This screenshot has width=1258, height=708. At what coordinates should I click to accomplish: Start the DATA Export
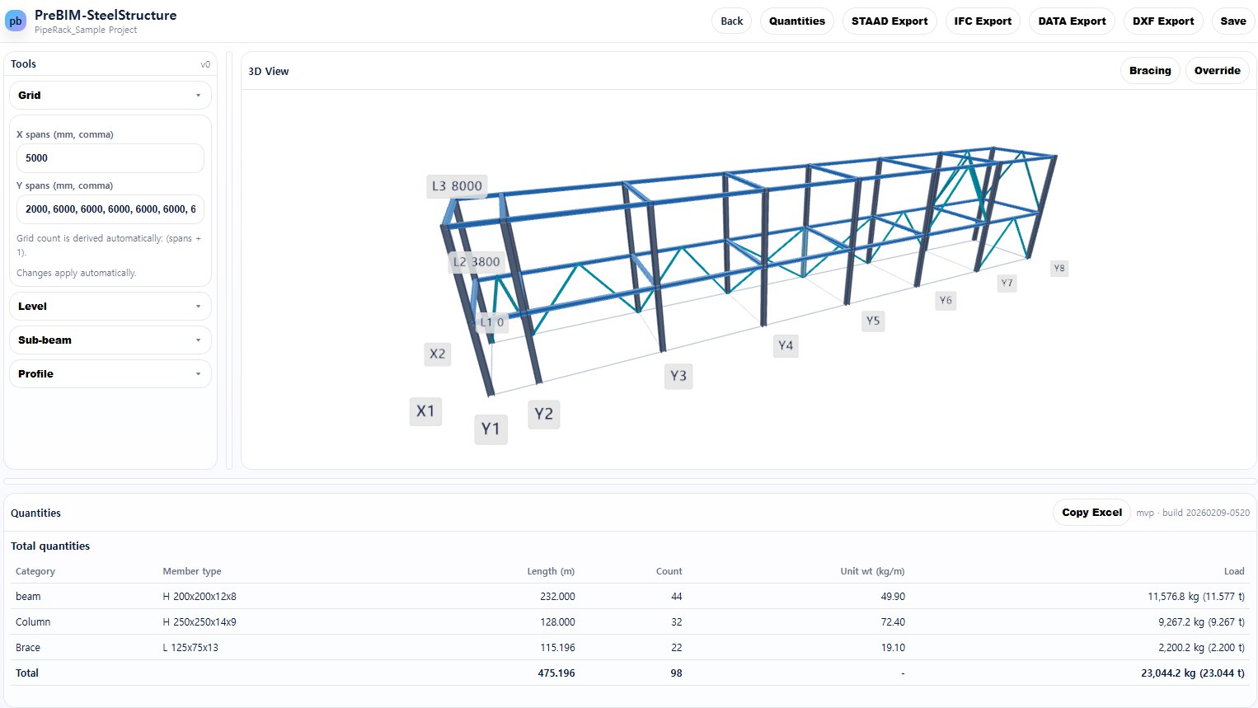1072,21
